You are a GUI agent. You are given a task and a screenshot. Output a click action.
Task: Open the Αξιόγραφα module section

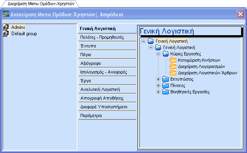click(x=107, y=63)
